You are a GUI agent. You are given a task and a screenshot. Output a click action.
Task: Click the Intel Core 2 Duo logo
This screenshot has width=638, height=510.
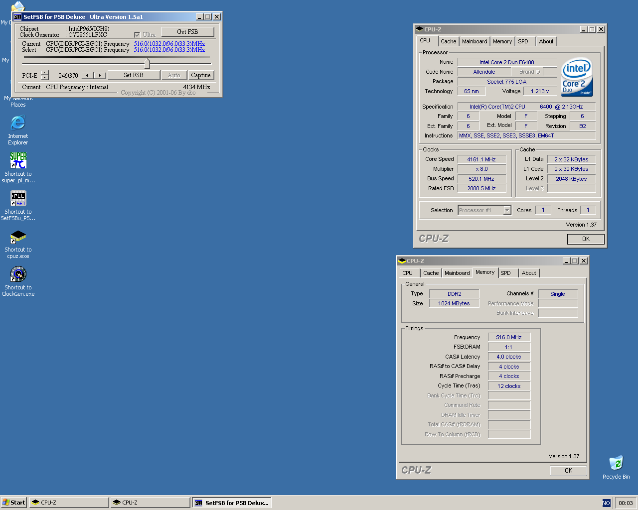[x=577, y=77]
